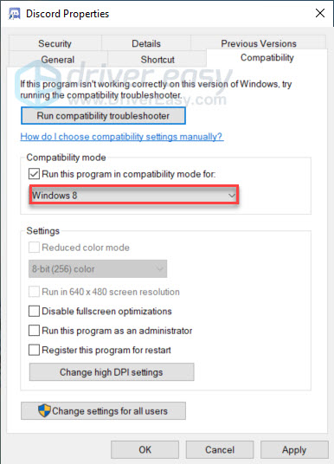Switch to the Shortcut tab
This screenshot has width=334, height=464.
point(157,59)
